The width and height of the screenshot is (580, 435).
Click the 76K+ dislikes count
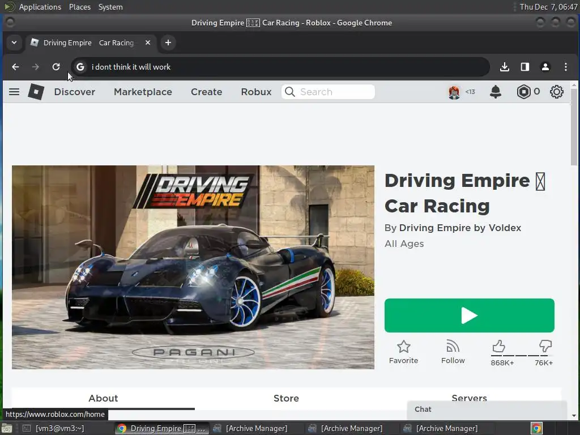click(543, 363)
